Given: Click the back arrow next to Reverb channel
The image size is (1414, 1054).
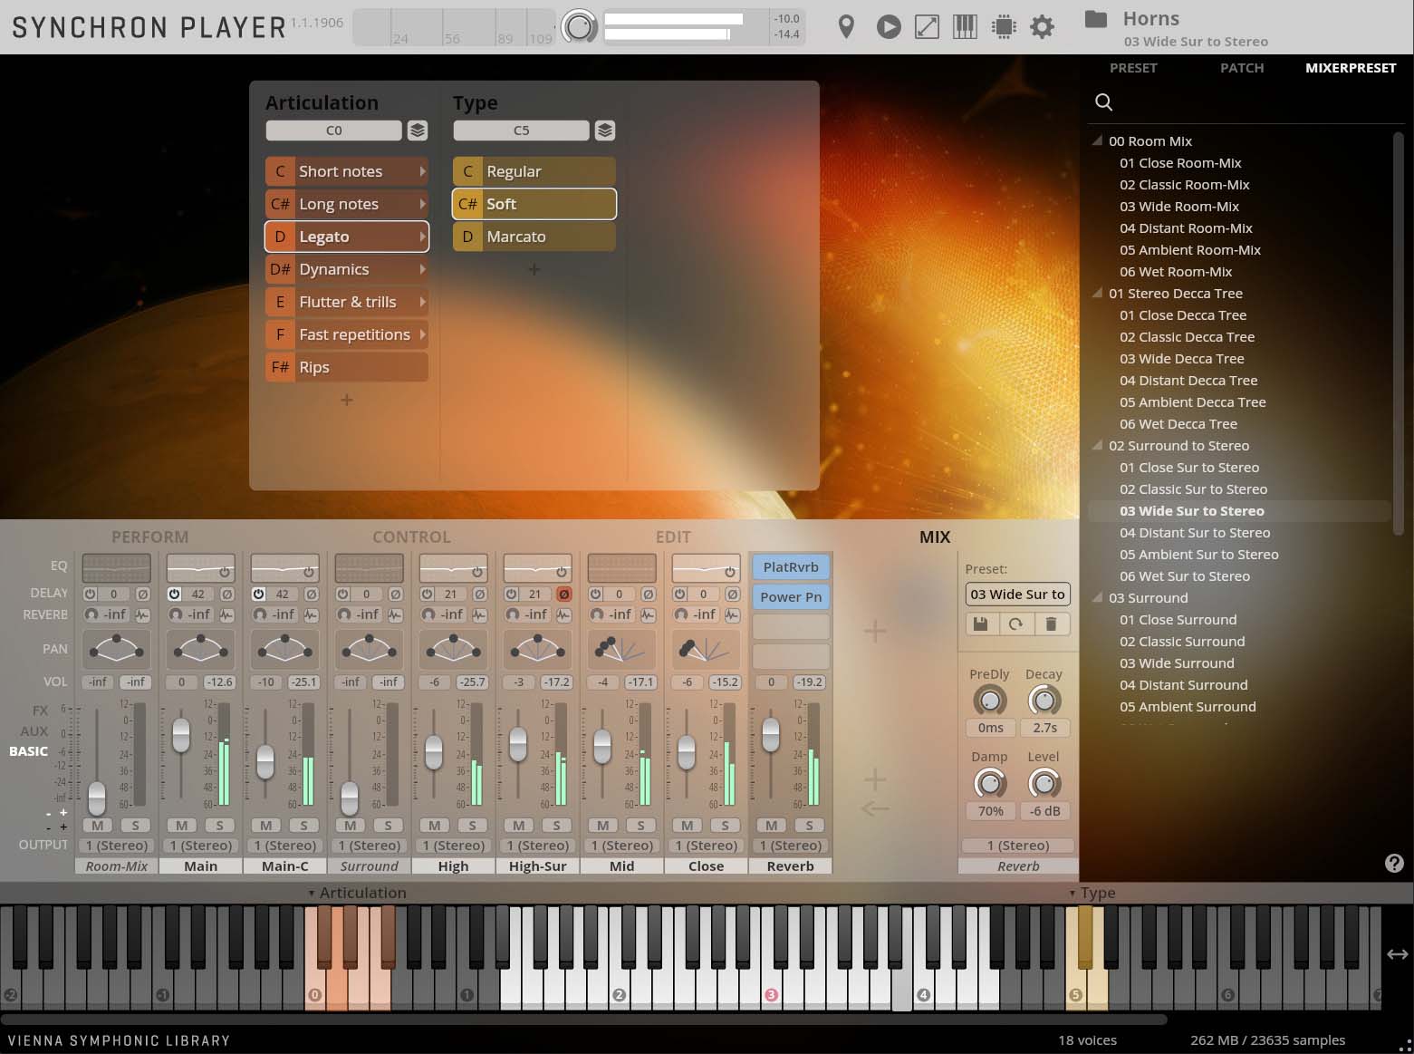Looking at the screenshot, I should 875,808.
